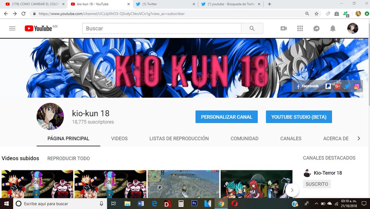This screenshot has height=209, width=370.
Task: Open the Free Fire gameplay video thumbnail
Action: pos(183,184)
